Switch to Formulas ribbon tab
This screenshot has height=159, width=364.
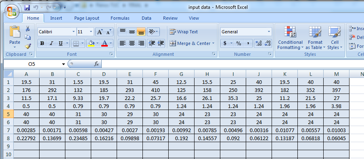pos(120,18)
